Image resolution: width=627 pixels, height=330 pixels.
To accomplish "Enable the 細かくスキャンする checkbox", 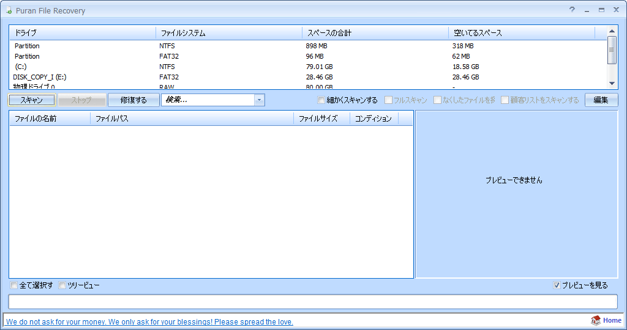I will click(321, 100).
